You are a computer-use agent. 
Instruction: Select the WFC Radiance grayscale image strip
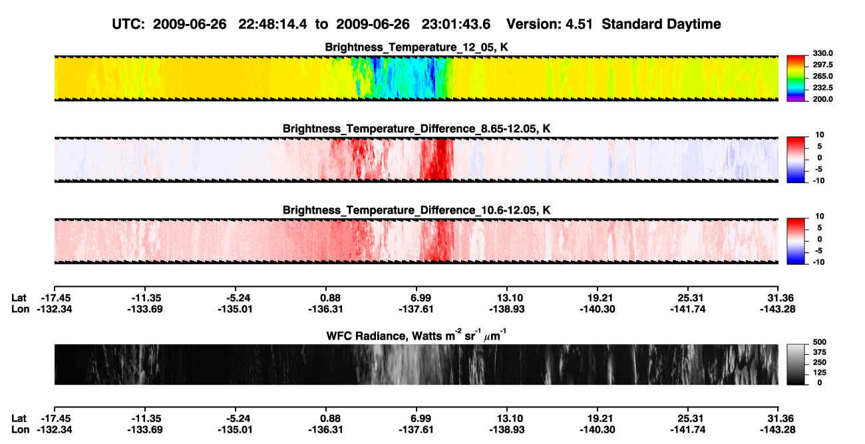click(416, 364)
